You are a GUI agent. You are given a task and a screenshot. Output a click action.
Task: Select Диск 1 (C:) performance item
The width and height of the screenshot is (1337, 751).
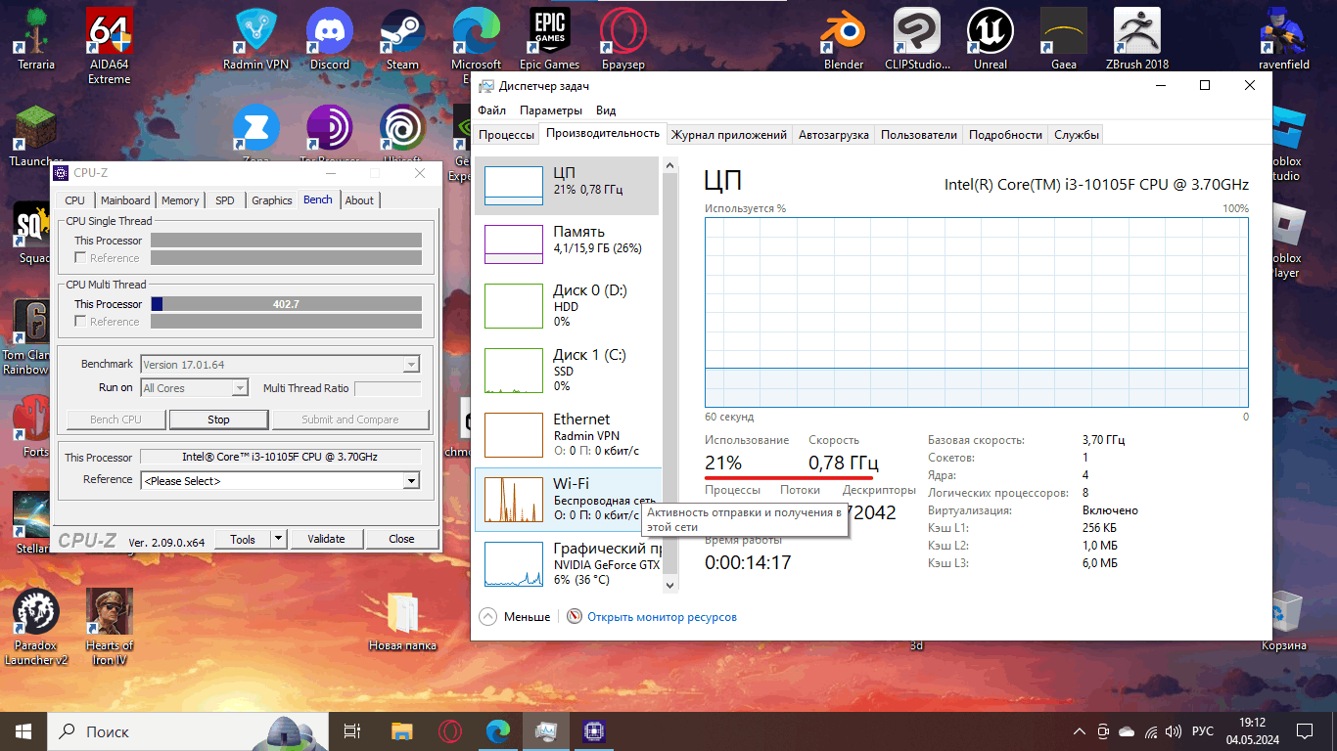pyautogui.click(x=567, y=370)
